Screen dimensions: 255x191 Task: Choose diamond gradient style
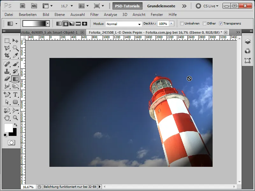[x=84, y=24]
